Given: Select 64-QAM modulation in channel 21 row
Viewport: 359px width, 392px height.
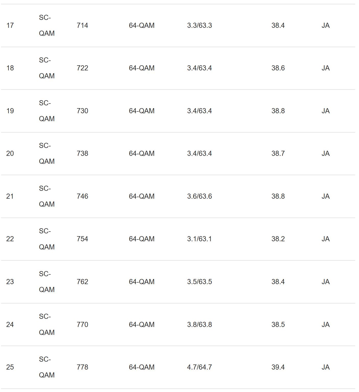Looking at the screenshot, I should pyautogui.click(x=142, y=196).
